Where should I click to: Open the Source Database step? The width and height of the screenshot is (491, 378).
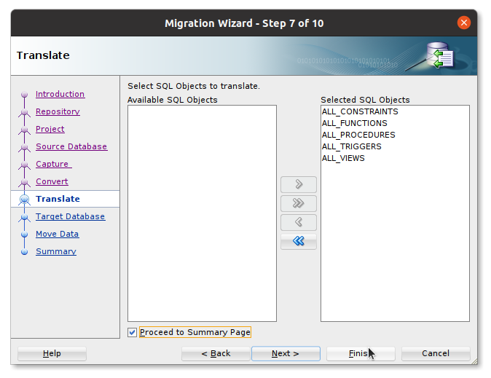point(71,146)
